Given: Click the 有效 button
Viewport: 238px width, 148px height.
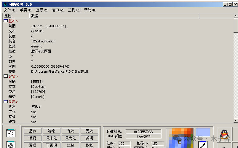Looking at the screenshot, I should tap(71, 131).
